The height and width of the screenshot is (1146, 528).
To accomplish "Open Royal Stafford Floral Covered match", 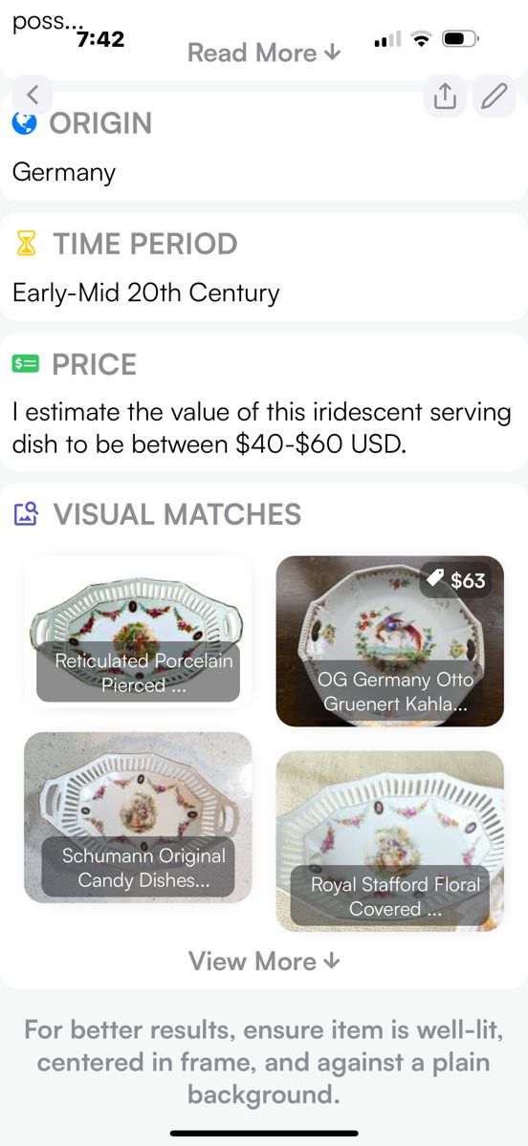I will pos(390,841).
